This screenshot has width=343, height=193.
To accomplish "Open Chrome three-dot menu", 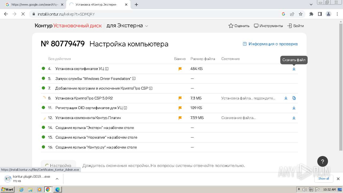I will 337,14.
